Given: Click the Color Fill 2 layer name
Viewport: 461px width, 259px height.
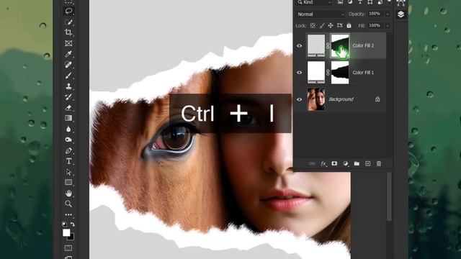Looking at the screenshot, I should click(x=363, y=45).
